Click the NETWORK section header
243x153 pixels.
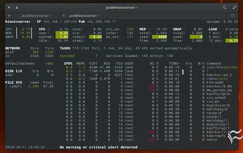point(13,48)
